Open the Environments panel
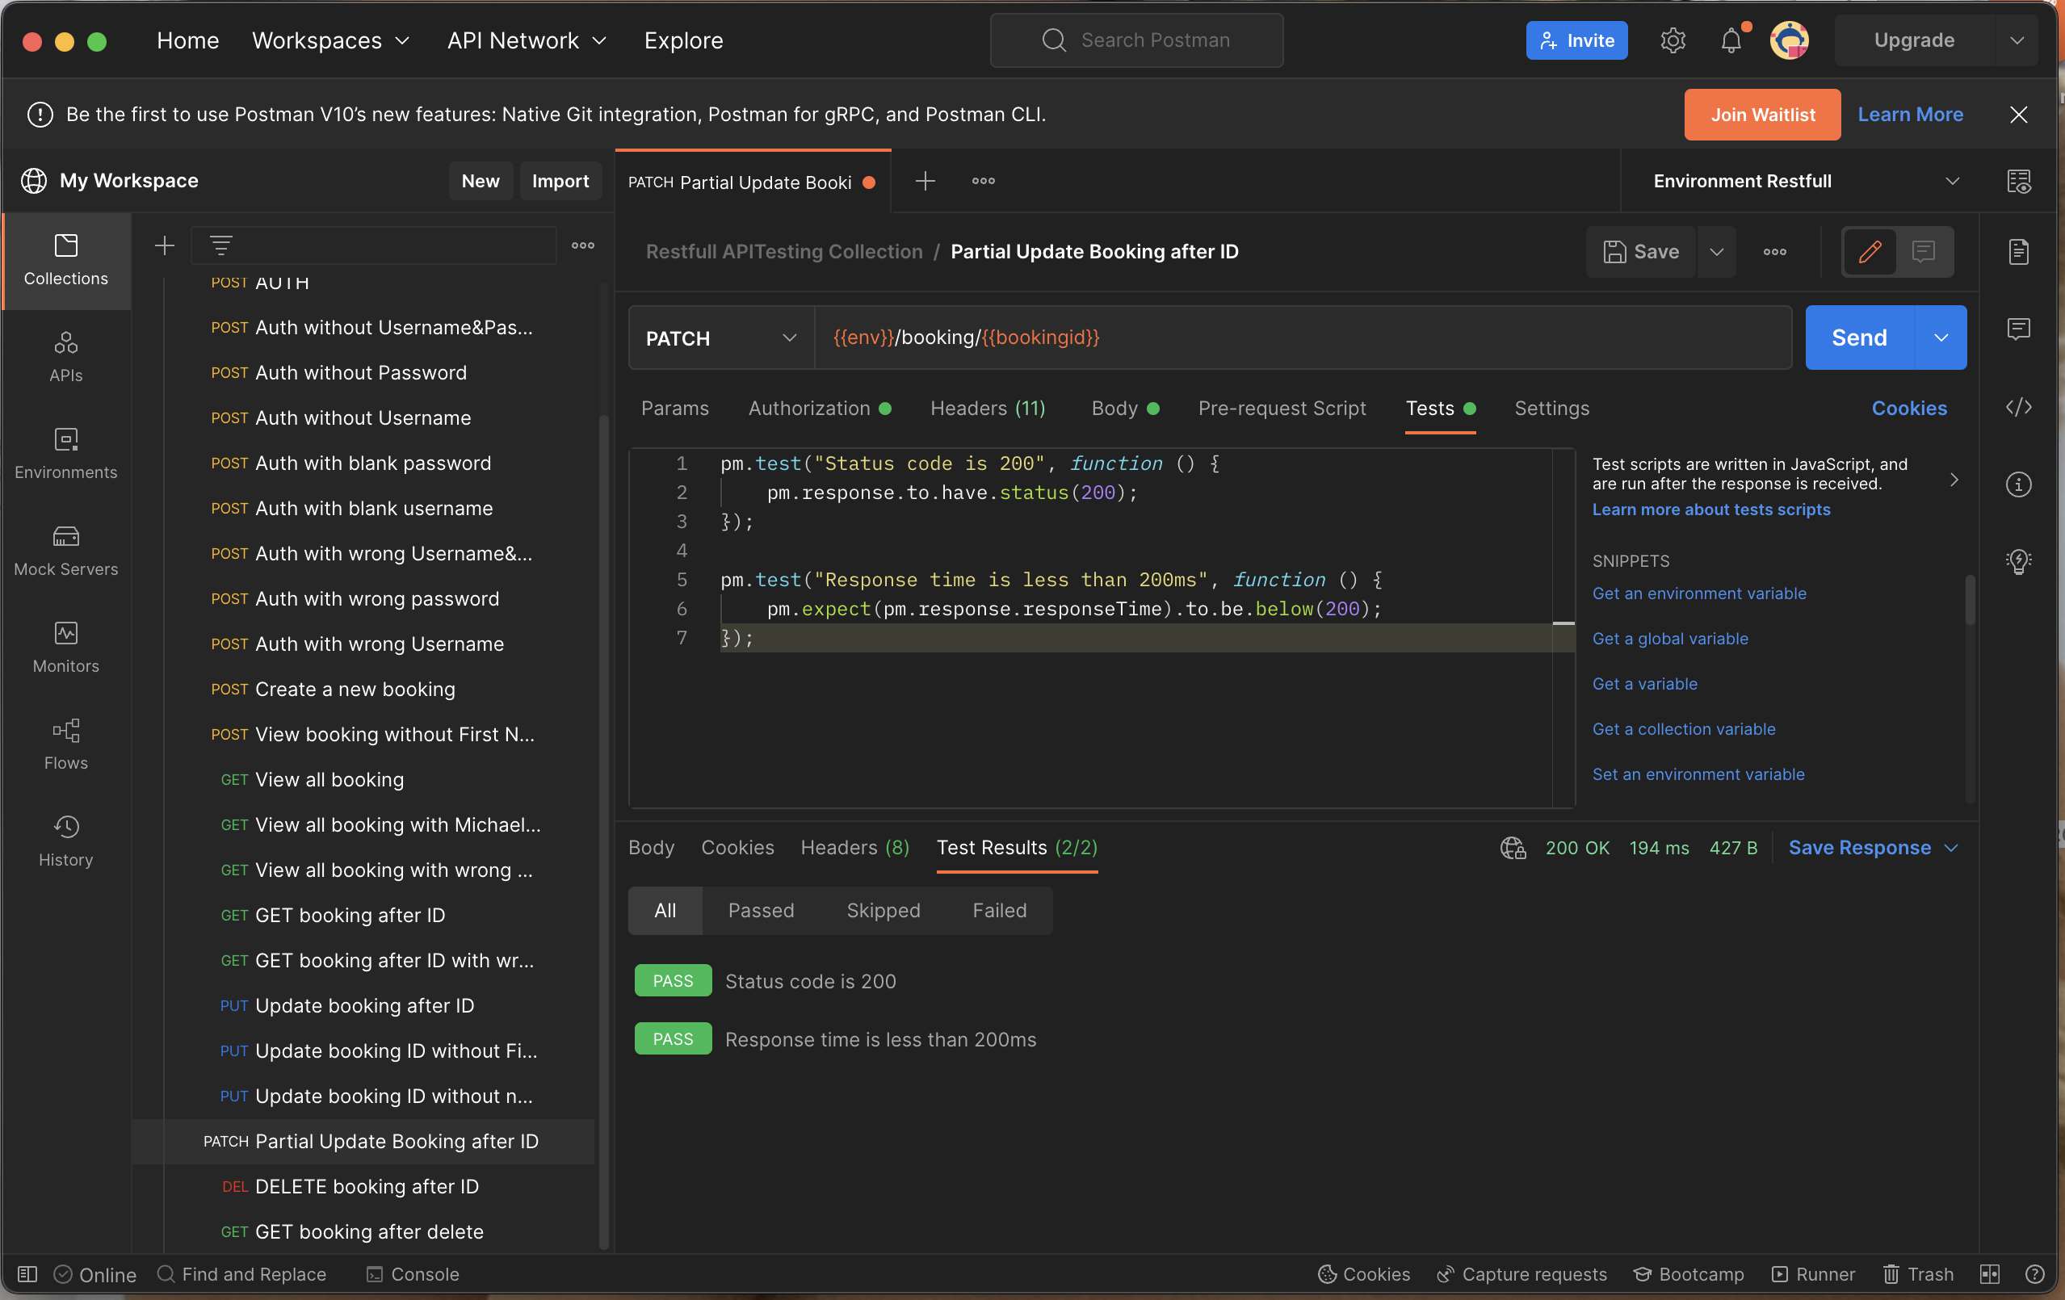 tap(66, 455)
